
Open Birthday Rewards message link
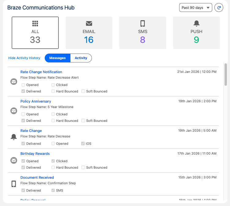click(35, 154)
